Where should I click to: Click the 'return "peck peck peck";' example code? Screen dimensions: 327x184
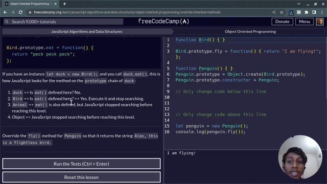(x=43, y=54)
